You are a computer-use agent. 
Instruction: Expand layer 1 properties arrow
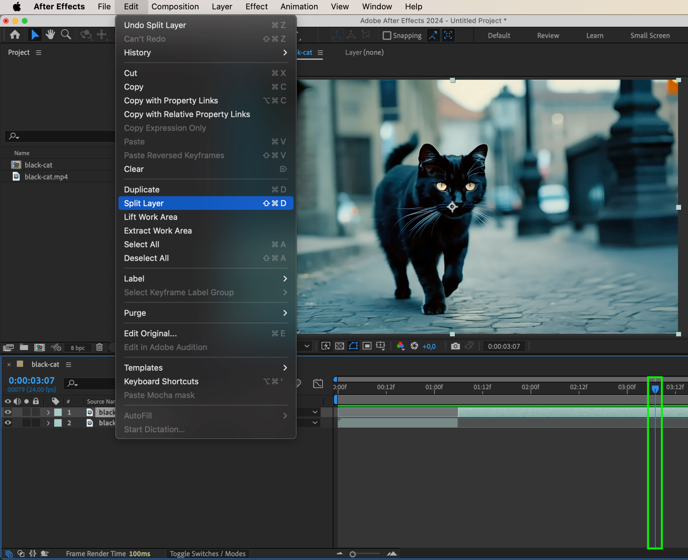point(48,412)
